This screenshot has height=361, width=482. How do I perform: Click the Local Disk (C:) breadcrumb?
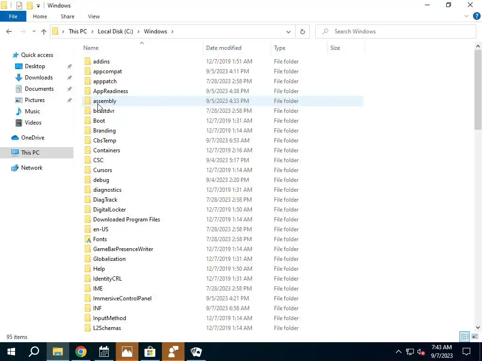click(115, 31)
